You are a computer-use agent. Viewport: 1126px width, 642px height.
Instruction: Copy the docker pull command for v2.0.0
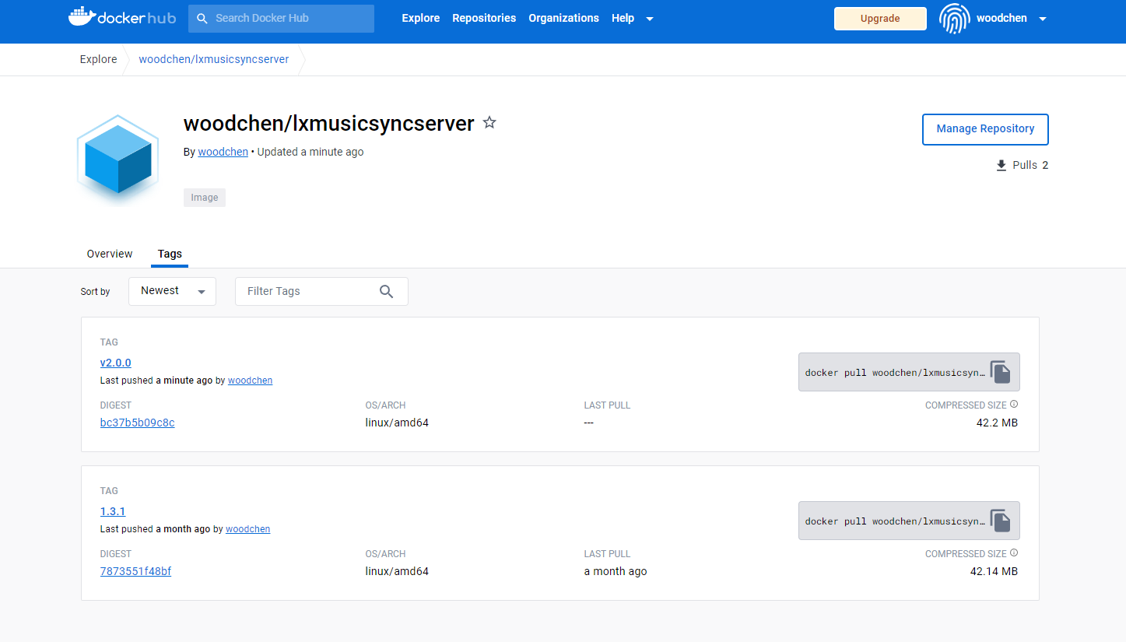coord(1001,372)
